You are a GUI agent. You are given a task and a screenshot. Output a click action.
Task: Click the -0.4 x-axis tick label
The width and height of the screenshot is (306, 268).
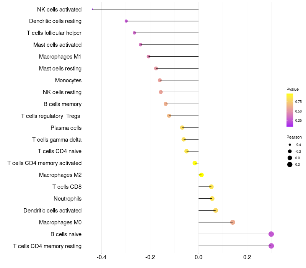(101, 257)
